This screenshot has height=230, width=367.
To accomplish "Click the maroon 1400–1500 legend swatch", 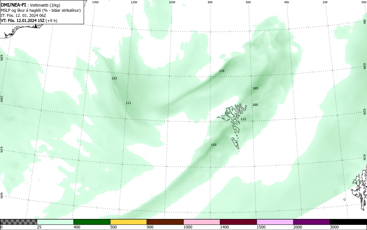I will (x=238, y=222).
